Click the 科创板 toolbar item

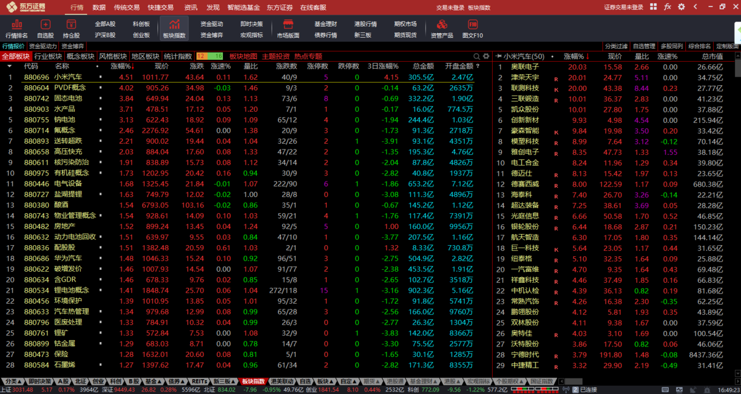[141, 24]
